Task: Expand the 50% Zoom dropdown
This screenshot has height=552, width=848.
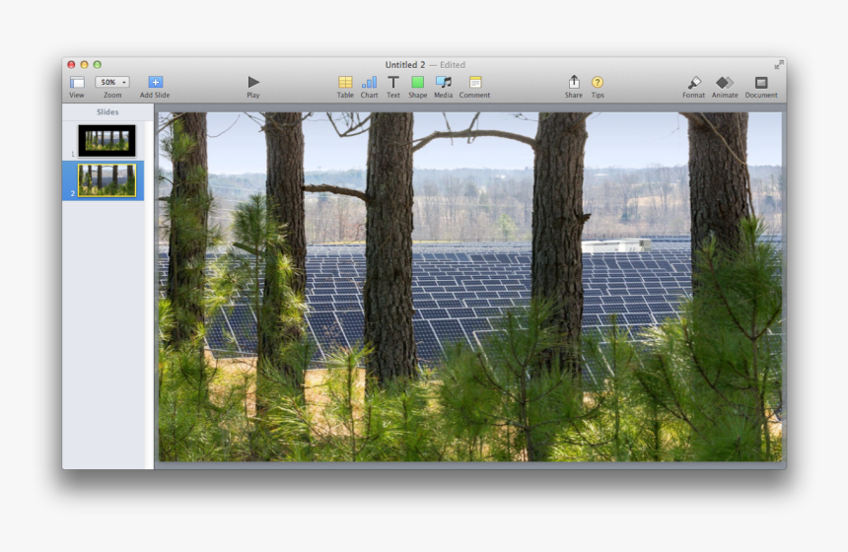Action: [x=112, y=83]
